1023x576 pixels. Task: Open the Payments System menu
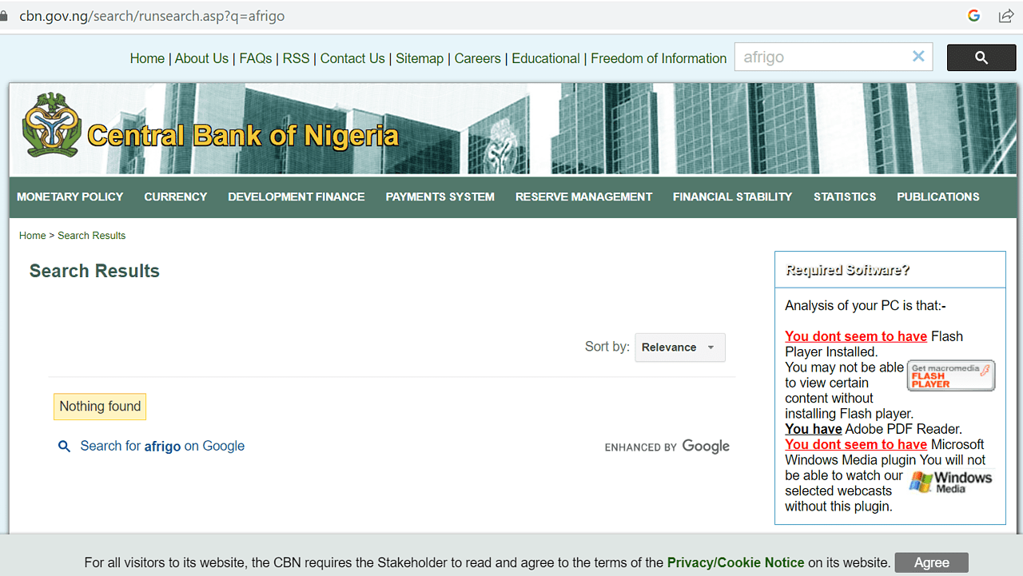pyautogui.click(x=440, y=197)
